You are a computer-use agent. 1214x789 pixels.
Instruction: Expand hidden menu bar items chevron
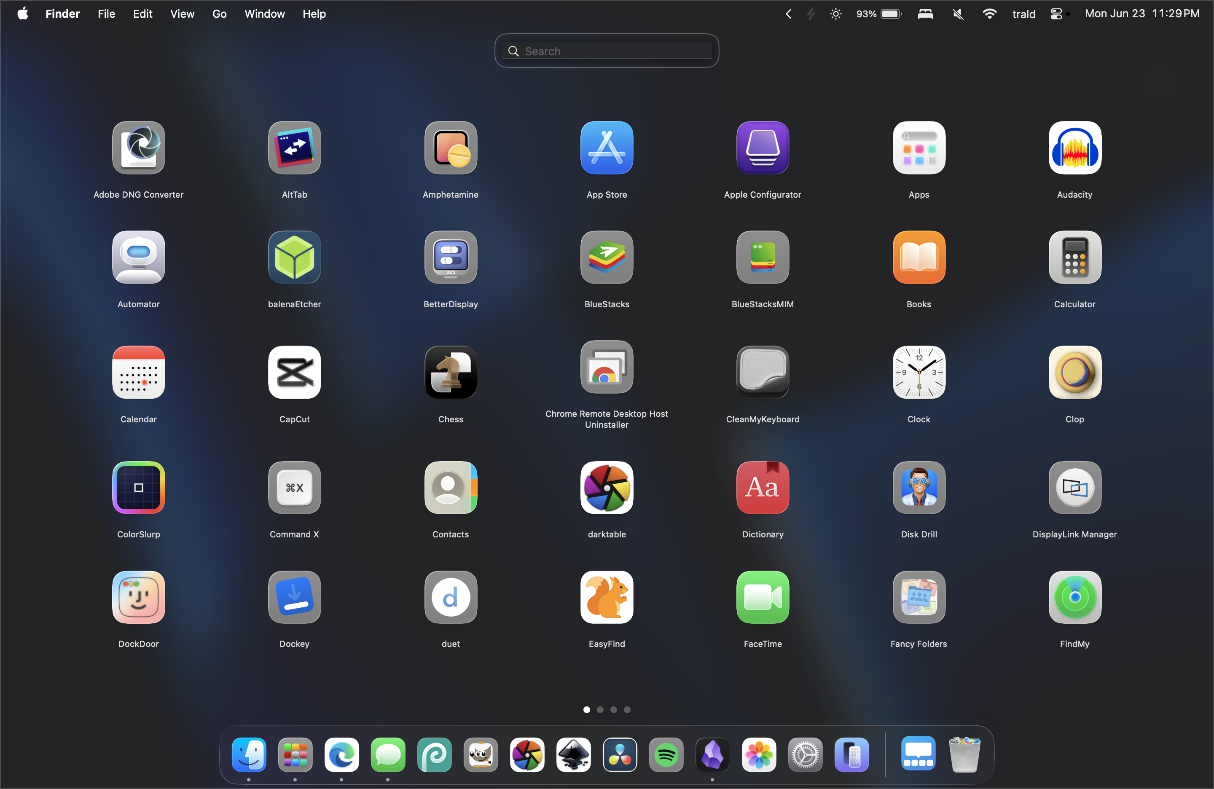(789, 14)
